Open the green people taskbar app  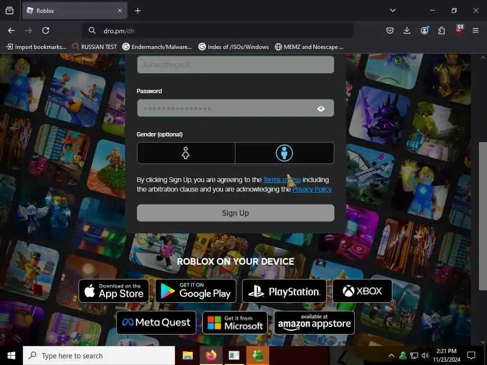tap(257, 355)
